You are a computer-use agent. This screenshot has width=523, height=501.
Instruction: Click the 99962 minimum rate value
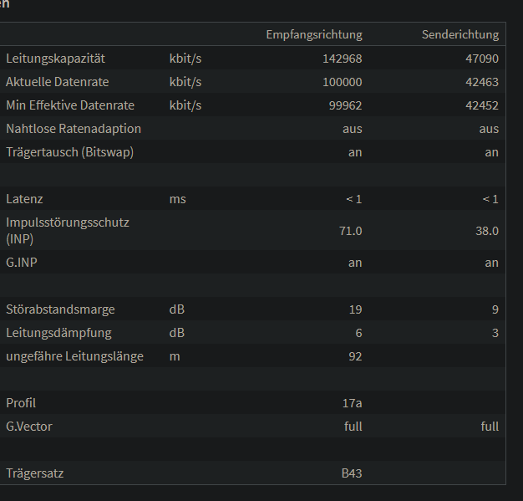tap(345, 105)
